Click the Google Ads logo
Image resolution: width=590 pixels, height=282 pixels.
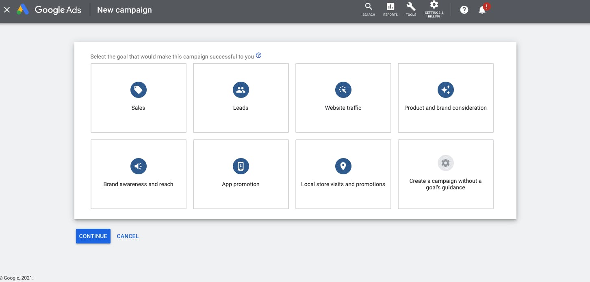49,10
